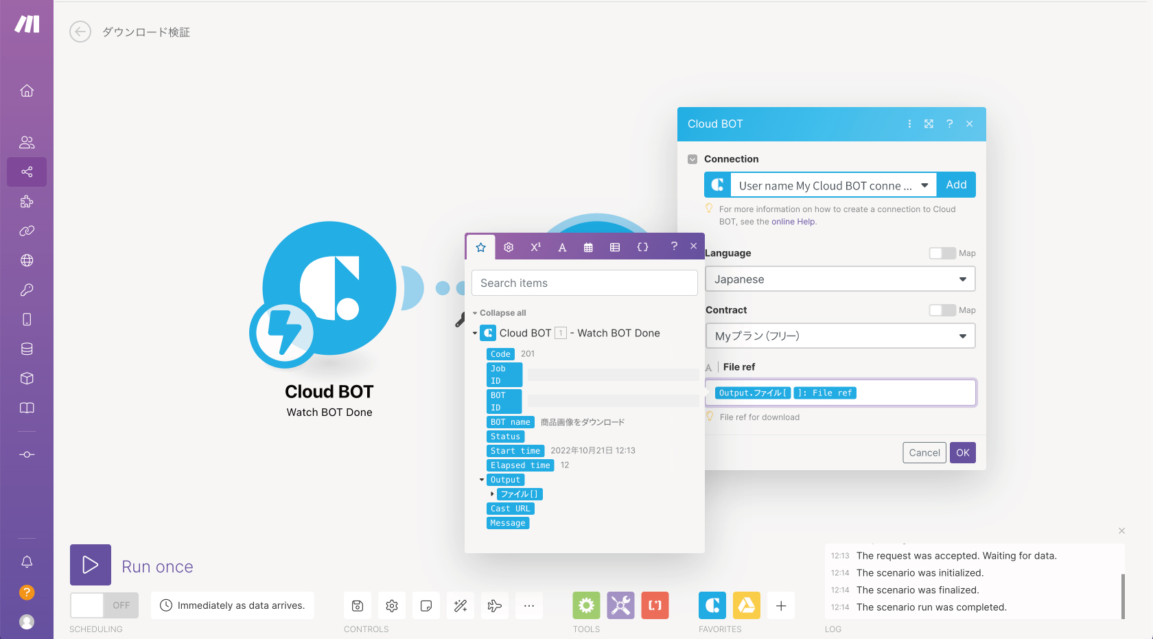
Task: Open Data structures cube icon in sidebar
Action: [27, 378]
